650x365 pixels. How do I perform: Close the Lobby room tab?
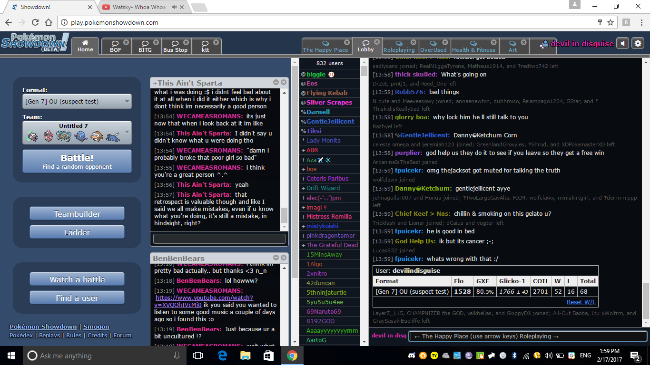[x=377, y=42]
